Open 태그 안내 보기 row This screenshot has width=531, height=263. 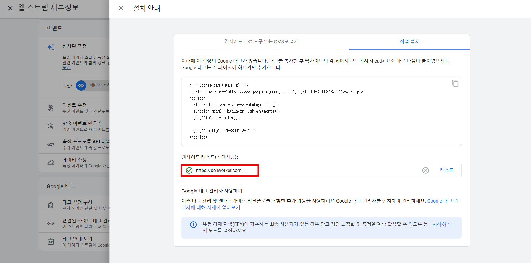point(74,241)
